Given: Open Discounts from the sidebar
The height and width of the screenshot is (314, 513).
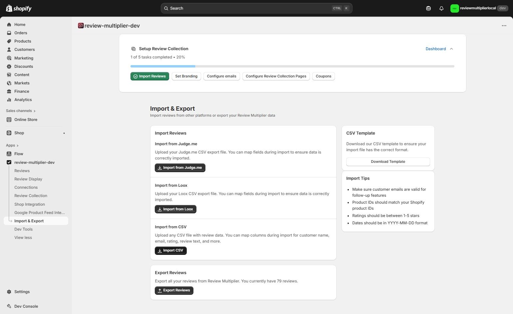Looking at the screenshot, I should click(24, 66).
